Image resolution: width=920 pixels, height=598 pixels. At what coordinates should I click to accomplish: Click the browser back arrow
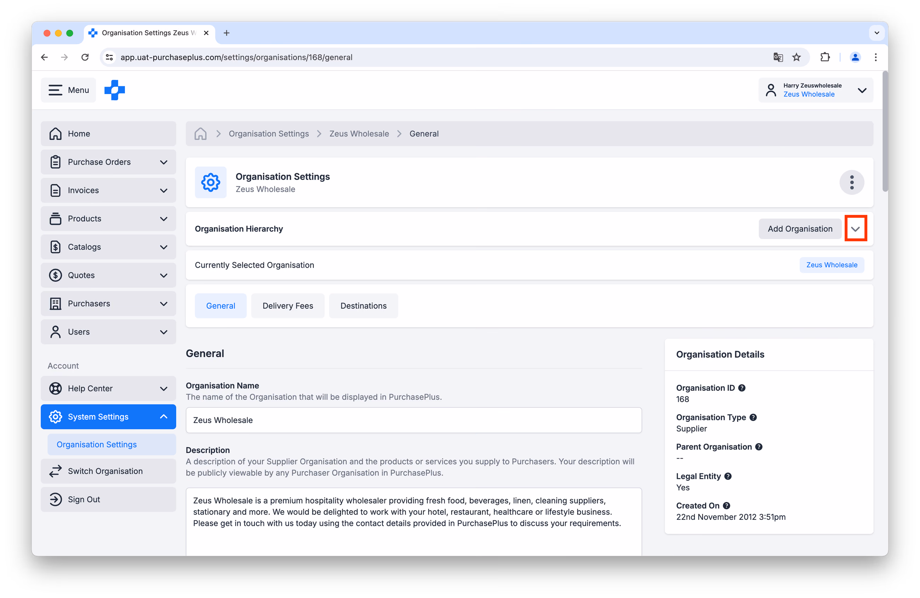point(45,57)
